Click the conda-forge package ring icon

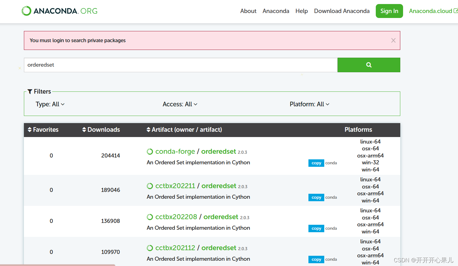[x=150, y=152]
